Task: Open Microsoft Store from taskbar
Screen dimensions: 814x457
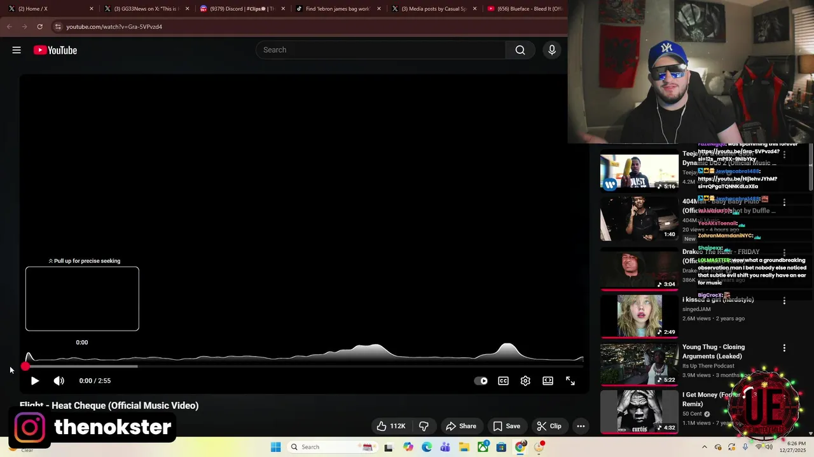Action: click(x=502, y=447)
